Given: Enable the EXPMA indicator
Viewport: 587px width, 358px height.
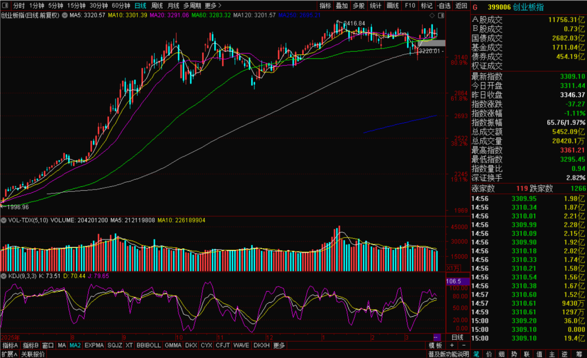Looking at the screenshot, I should (x=94, y=346).
